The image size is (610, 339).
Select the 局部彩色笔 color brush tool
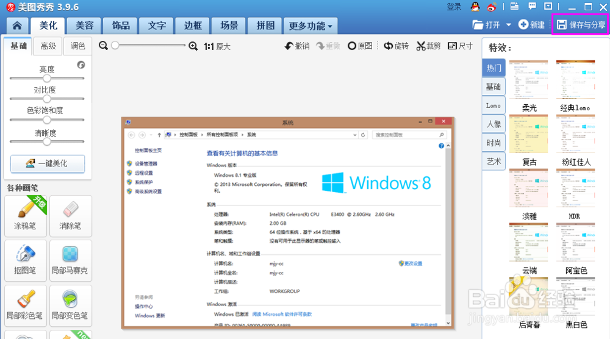(26, 305)
